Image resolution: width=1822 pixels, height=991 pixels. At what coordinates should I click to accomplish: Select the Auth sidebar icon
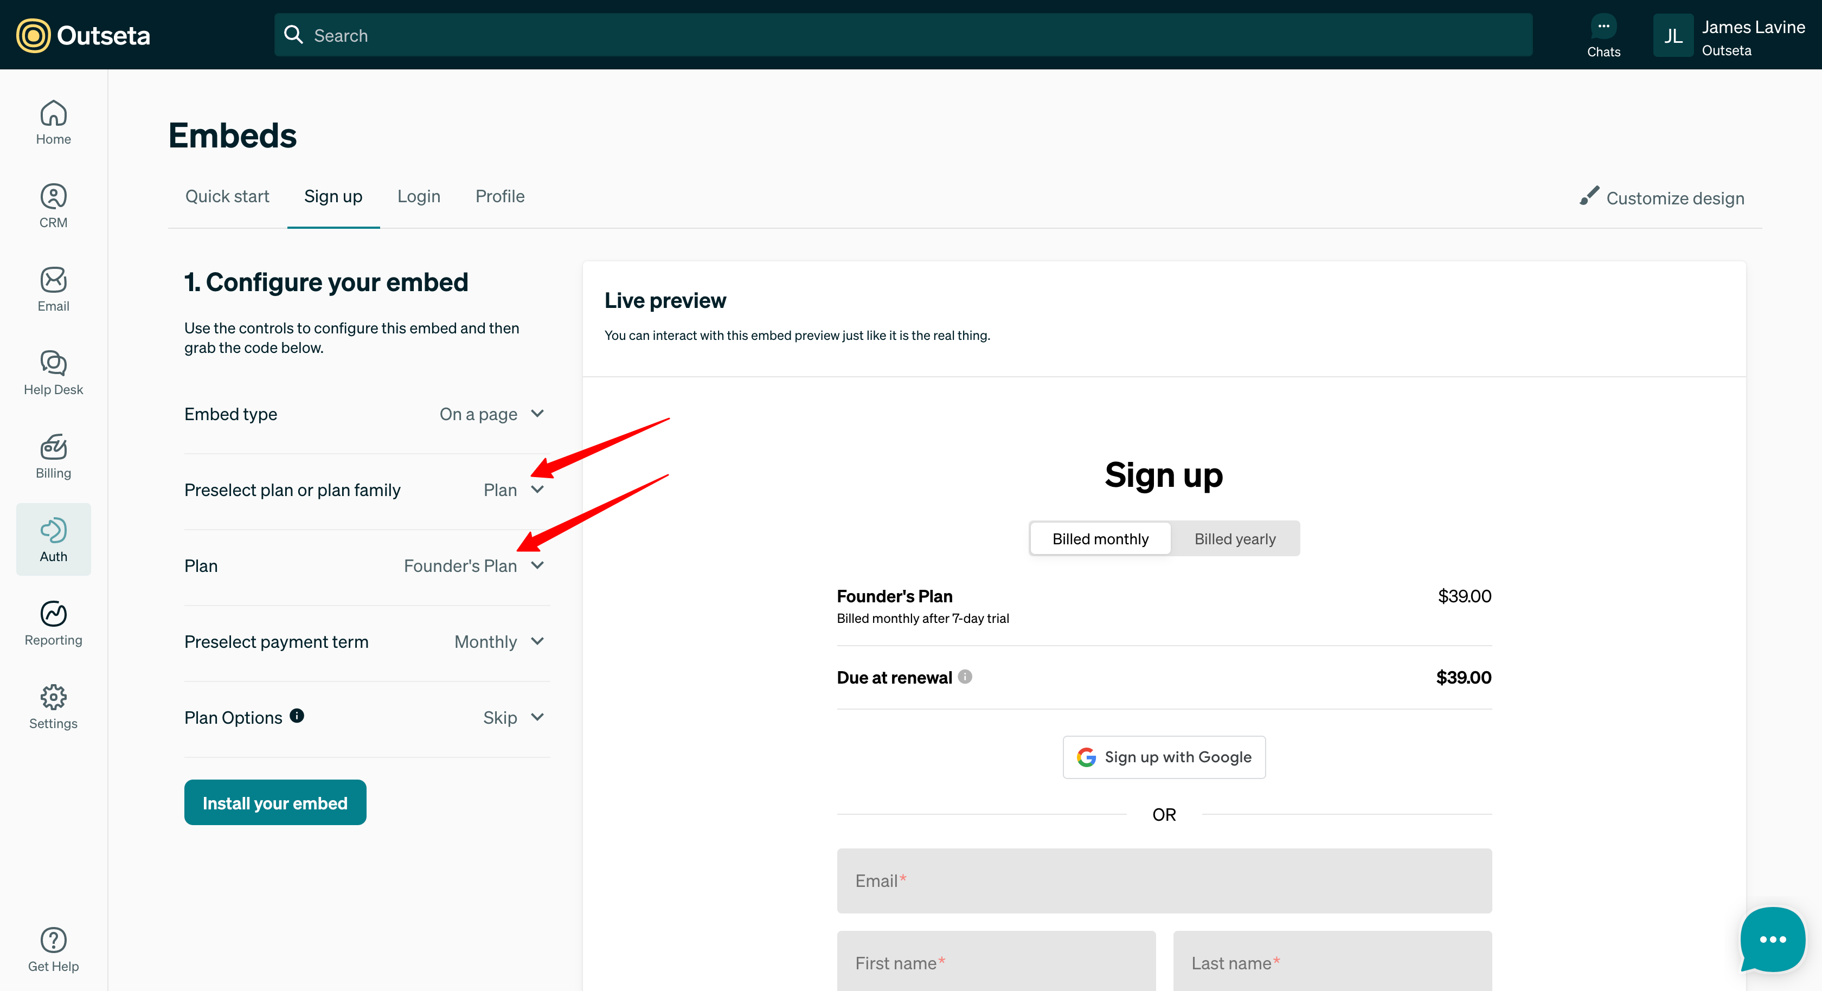[53, 539]
